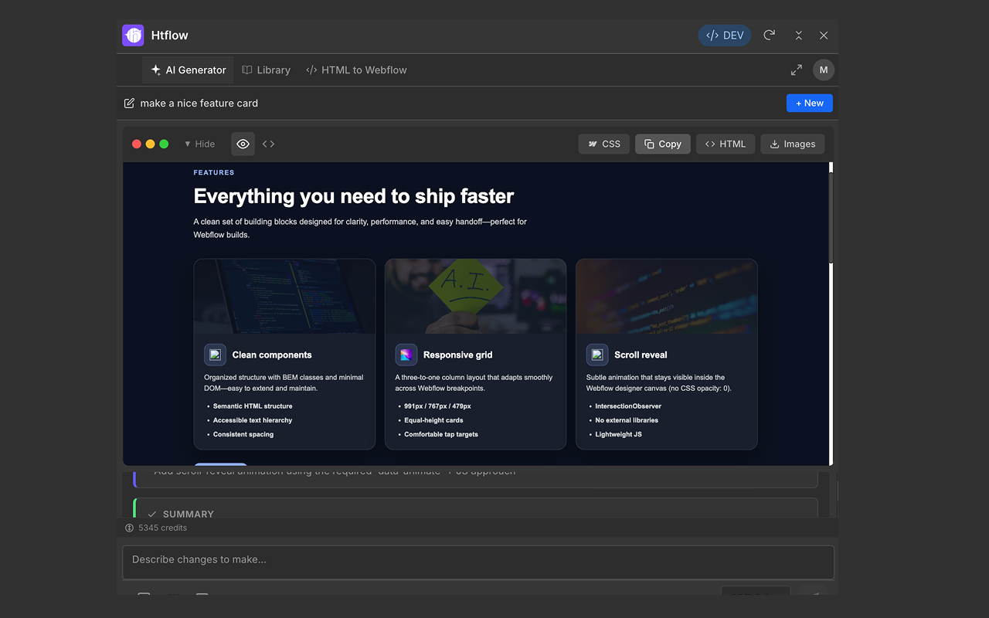
Task: Click the green window dot in preview
Action: [x=164, y=144]
